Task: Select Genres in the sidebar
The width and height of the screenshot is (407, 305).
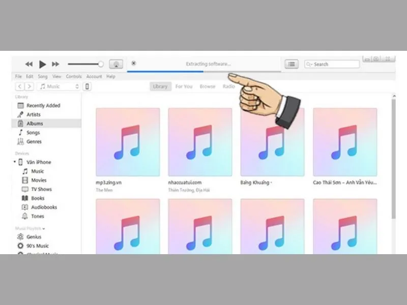Action: click(47, 142)
